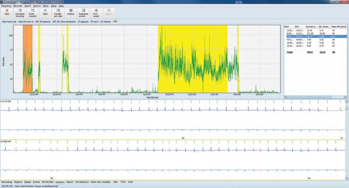Click the Transfer pat. data icon

58,13
